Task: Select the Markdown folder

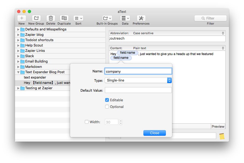Action: 43,67
